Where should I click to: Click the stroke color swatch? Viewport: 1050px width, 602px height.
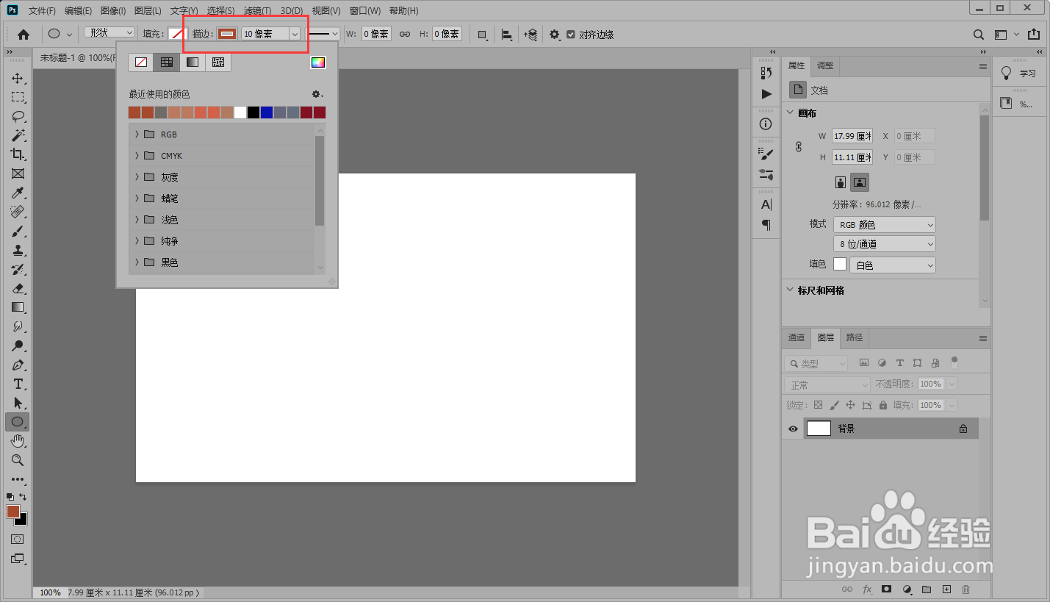(227, 34)
